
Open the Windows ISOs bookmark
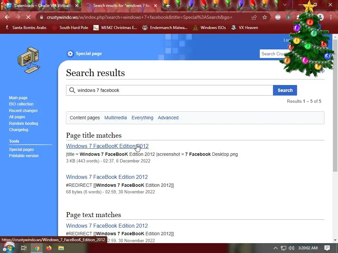pyautogui.click(x=210, y=28)
